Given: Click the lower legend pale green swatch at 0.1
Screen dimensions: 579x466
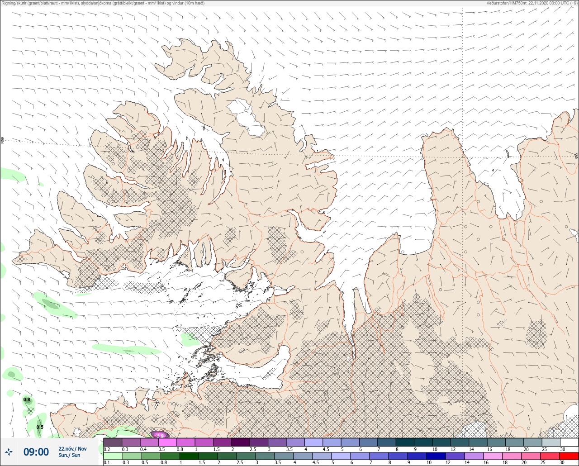Looking at the screenshot, I should tap(113, 456).
